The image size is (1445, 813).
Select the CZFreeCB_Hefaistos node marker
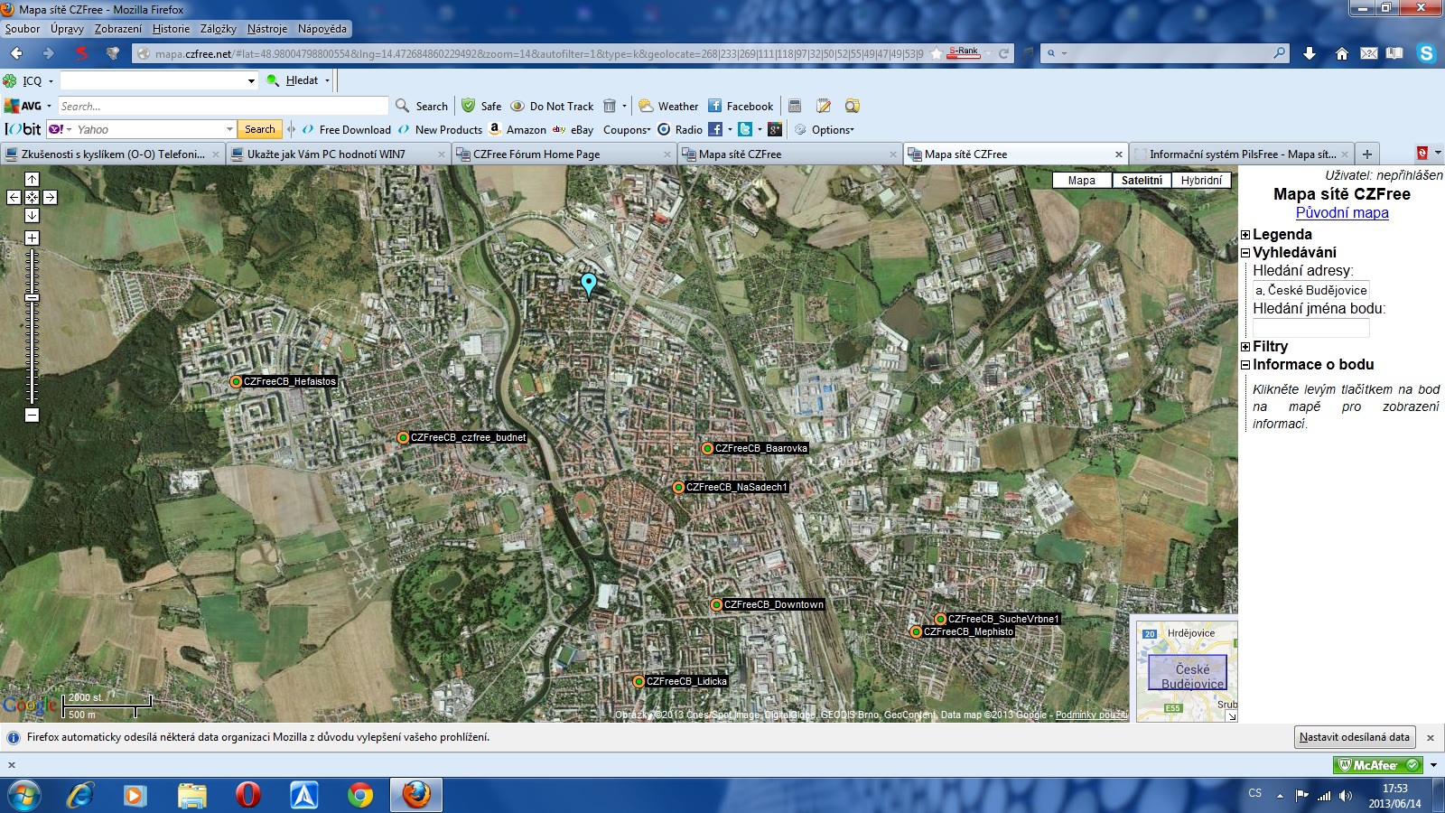236,382
